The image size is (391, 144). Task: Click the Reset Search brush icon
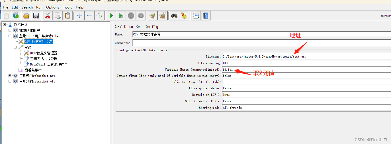(184, 16)
